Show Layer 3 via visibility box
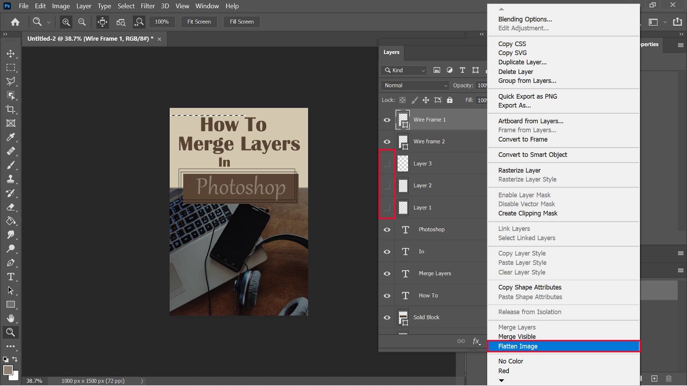 387,163
